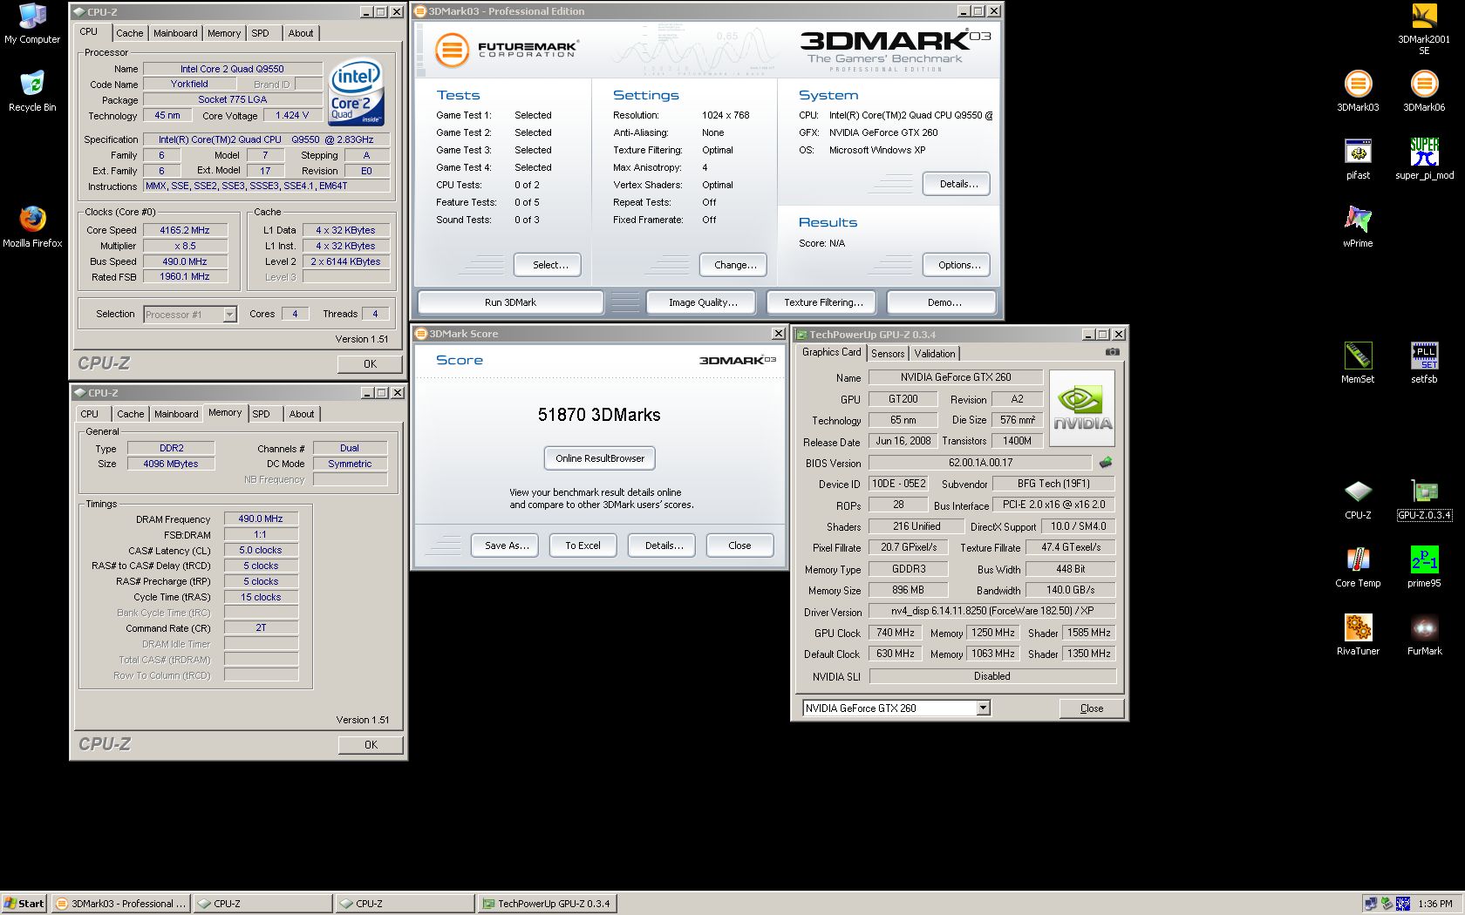Click the NVIDIA logo in GPU-Z

click(1082, 409)
